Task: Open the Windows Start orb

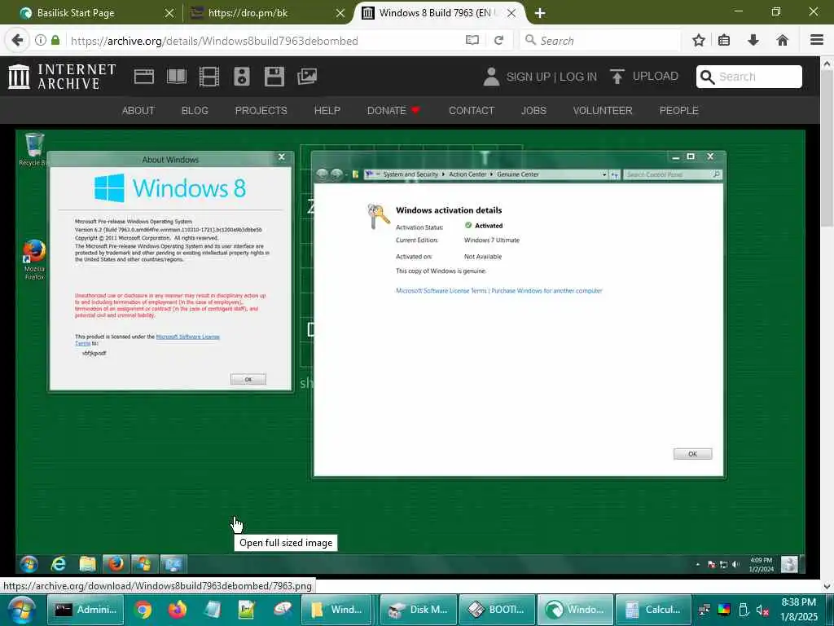Action: click(20, 610)
